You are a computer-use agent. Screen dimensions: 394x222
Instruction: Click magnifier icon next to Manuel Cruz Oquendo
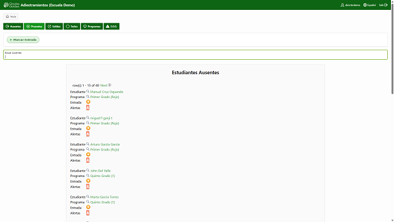[87, 91]
